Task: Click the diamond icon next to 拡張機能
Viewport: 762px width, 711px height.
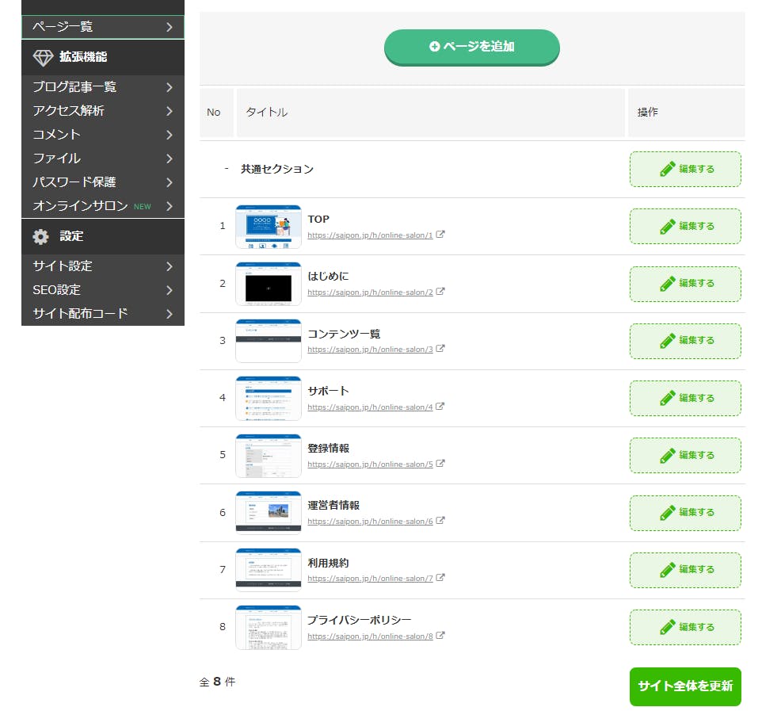Action: (43, 57)
